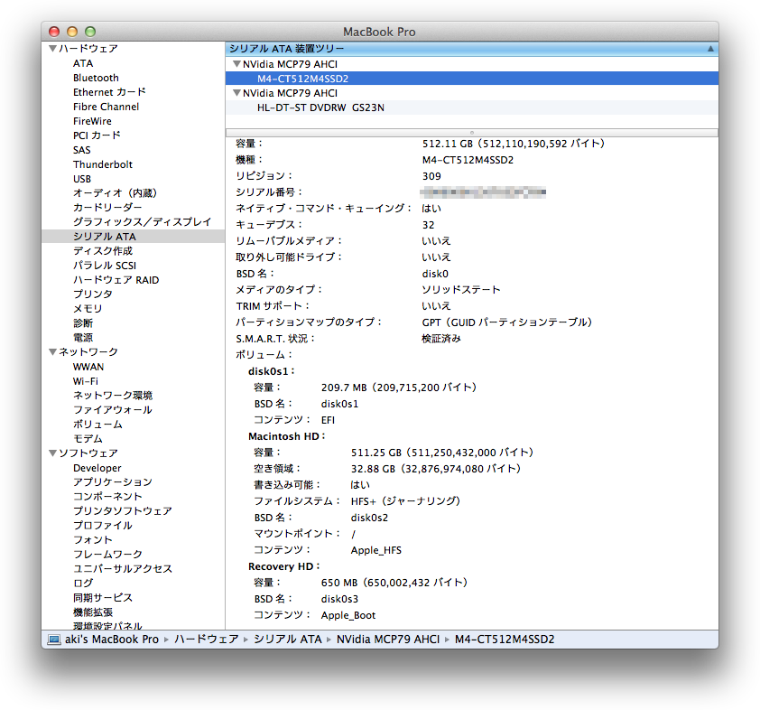Select ログ in sidebar

click(83, 584)
